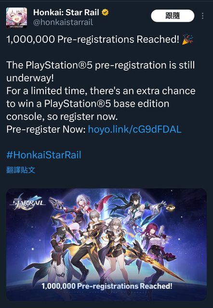Click the 跟隨 follow button
This screenshot has width=213, height=308.
(x=173, y=16)
